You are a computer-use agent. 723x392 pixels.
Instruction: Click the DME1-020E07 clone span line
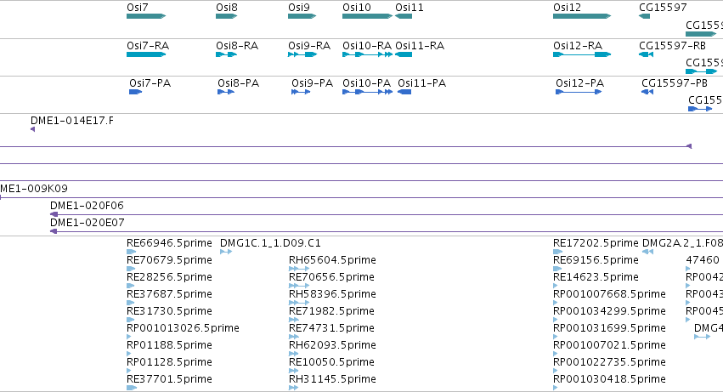pos(387,231)
